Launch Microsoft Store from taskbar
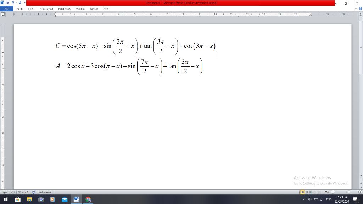 click(18, 199)
